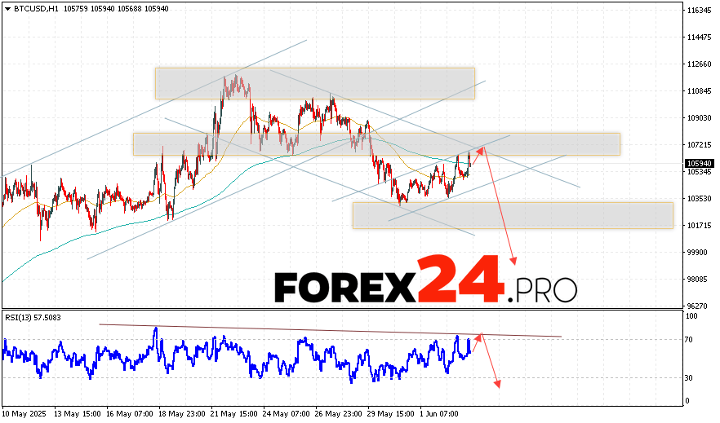Image resolution: width=720 pixels, height=423 pixels.
Task: Select the middle gray zone near 107215
Action: (x=376, y=143)
